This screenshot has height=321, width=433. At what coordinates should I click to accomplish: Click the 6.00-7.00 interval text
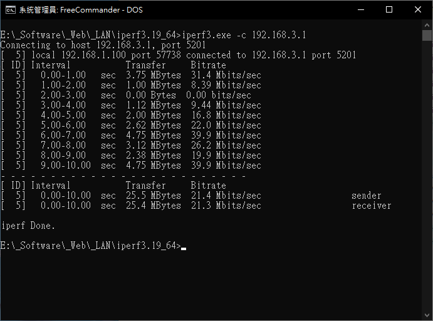(63, 135)
